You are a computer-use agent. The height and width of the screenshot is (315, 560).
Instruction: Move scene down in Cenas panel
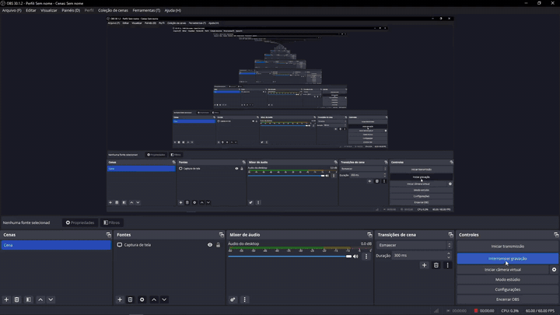click(x=51, y=299)
